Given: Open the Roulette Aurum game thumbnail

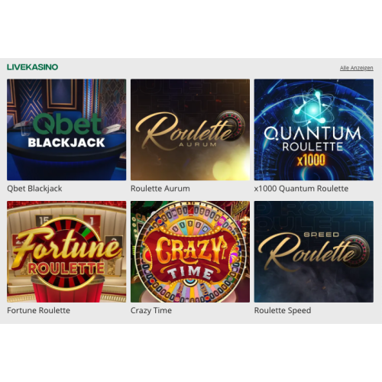Looking at the screenshot, I should (x=190, y=130).
